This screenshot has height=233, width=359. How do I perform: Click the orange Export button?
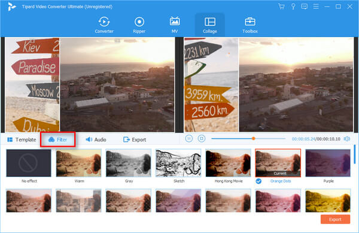click(335, 219)
